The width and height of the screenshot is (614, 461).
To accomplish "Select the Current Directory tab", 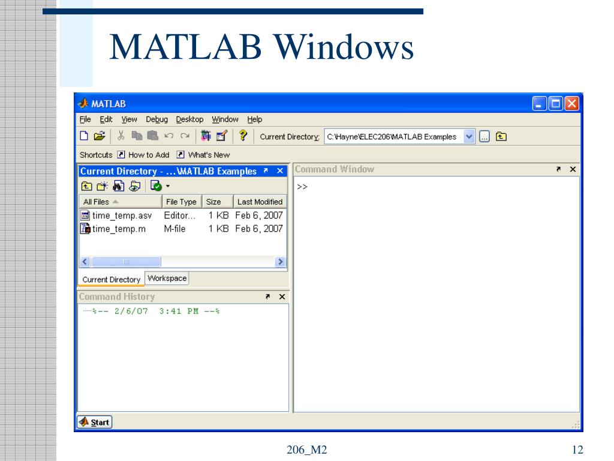I will (x=111, y=280).
